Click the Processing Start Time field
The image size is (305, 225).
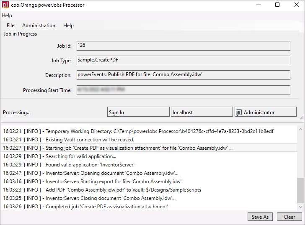pyautogui.click(x=184, y=90)
